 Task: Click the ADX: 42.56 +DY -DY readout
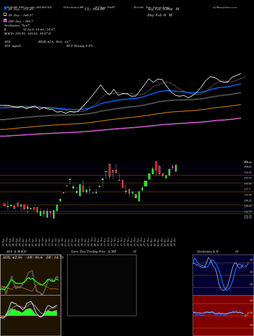[x=33, y=258]
